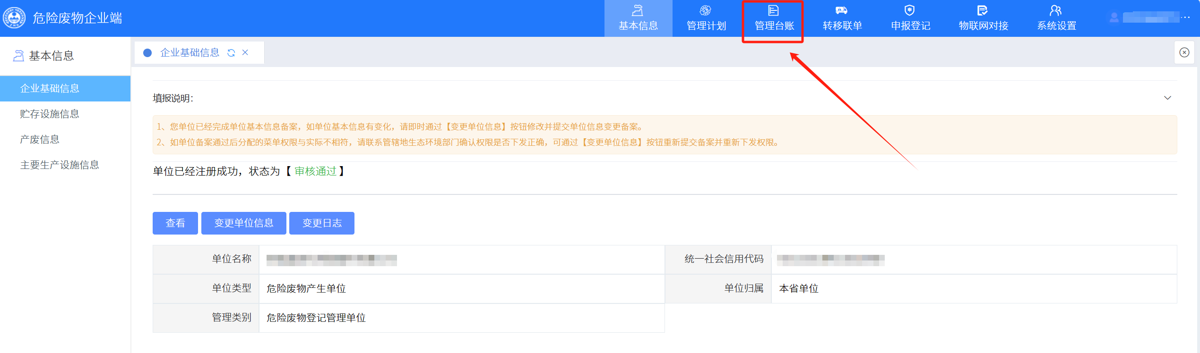1200x353 pixels.
Task: Open the 系统设置 top navigation tab
Action: (1056, 18)
